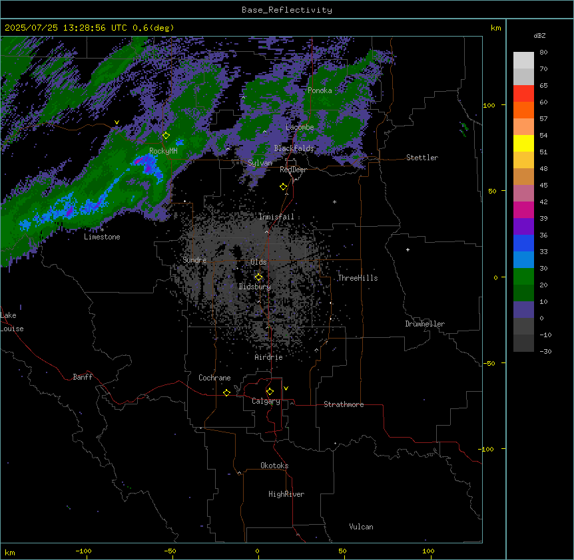
Task: Click the Drumheller label
Action: pyautogui.click(x=425, y=324)
